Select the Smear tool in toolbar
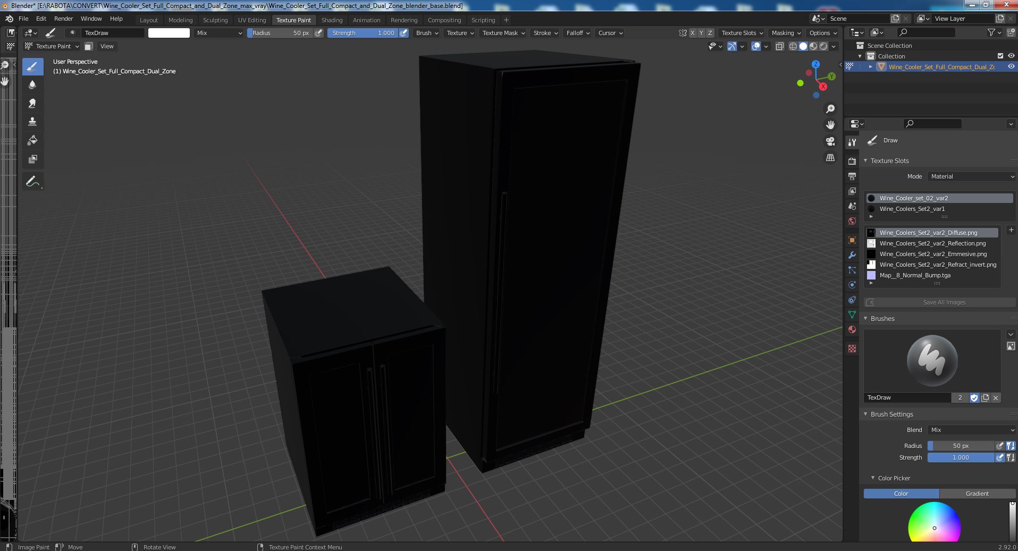Screen dimensions: 1018x551 (x=32, y=104)
